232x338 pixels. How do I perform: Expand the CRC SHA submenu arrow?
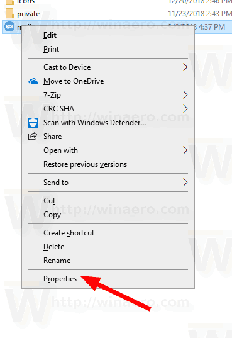click(185, 109)
